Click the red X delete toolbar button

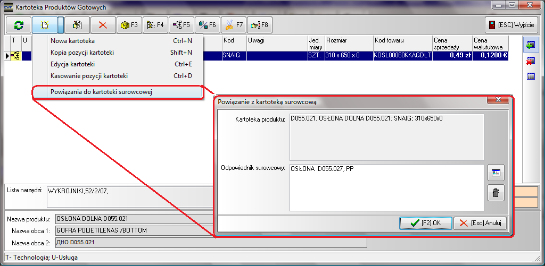point(103,25)
